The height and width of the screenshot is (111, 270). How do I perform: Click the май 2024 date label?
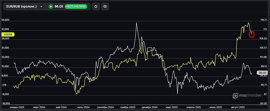click(61, 107)
